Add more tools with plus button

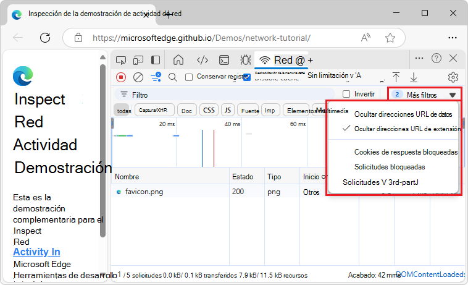311,61
